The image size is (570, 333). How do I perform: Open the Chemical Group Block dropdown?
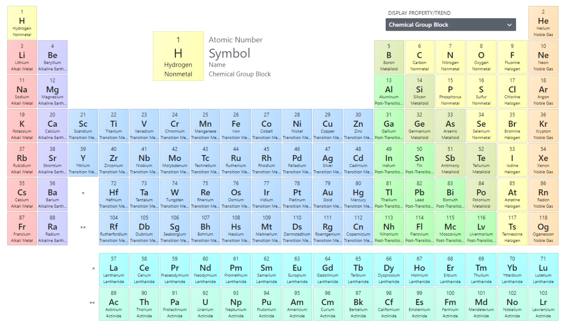[x=450, y=25]
